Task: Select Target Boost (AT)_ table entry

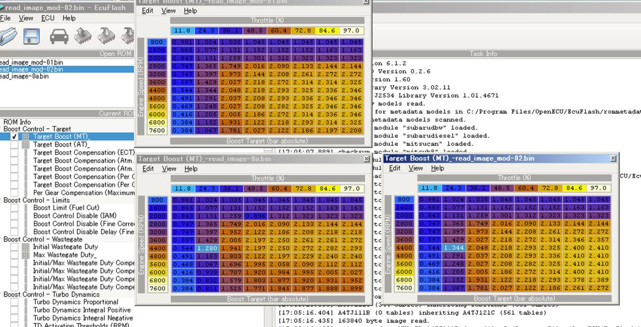Action: (61, 145)
